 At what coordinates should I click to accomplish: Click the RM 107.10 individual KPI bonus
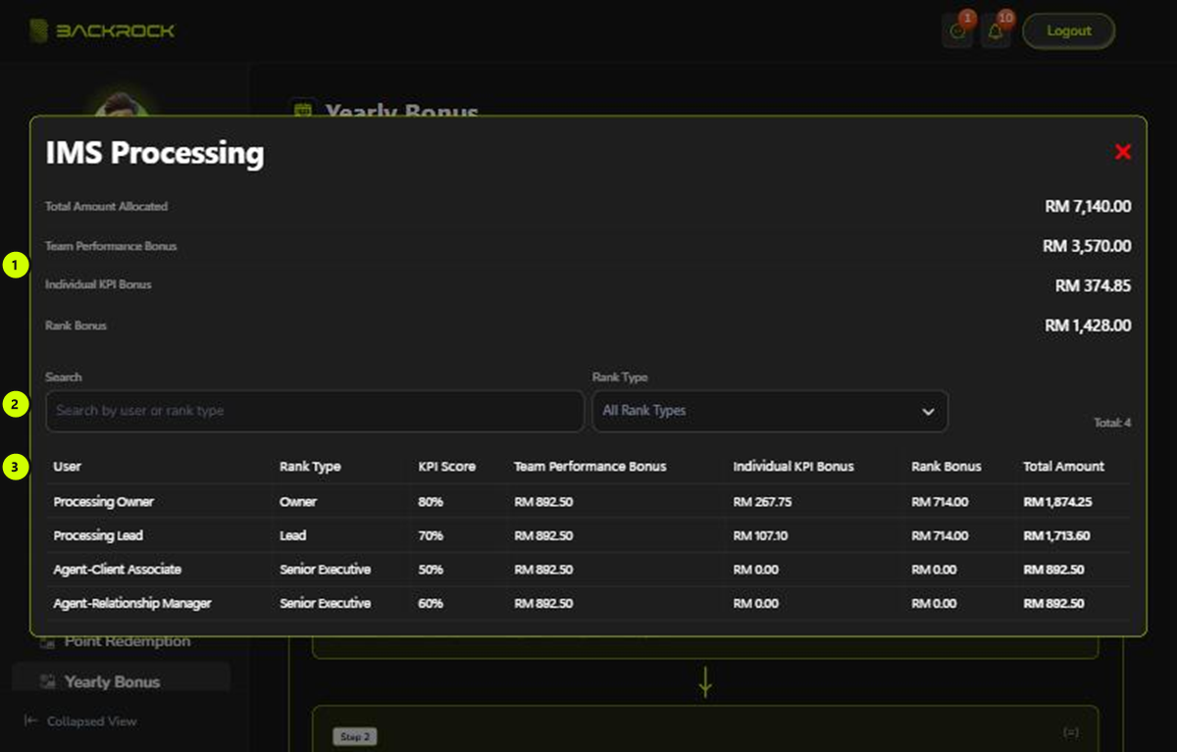[761, 536]
